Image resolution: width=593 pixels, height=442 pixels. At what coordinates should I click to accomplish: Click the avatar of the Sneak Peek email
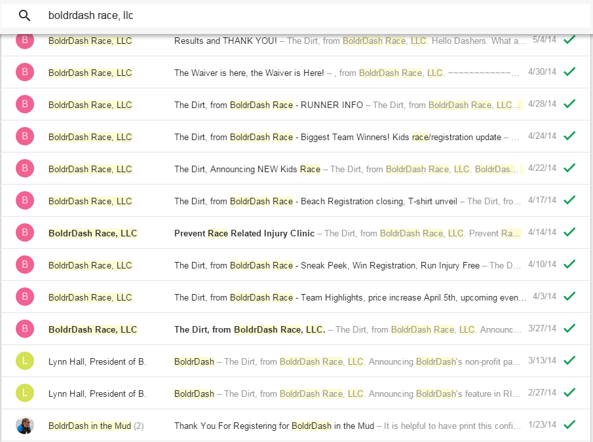[25, 265]
